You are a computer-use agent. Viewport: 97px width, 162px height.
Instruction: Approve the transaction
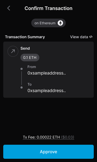pos(48,152)
